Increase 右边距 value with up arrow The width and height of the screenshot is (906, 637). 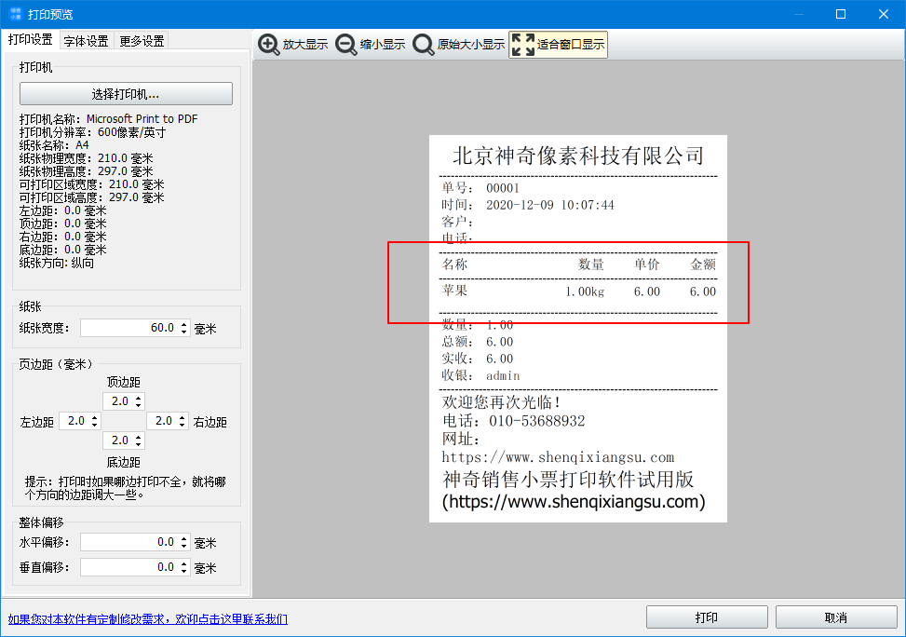coord(182,417)
